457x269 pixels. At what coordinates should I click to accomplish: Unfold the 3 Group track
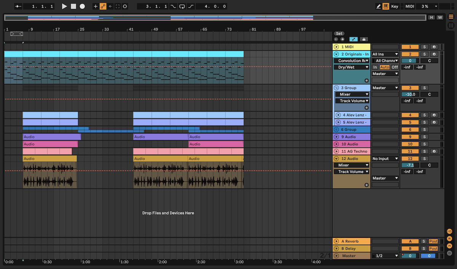pyautogui.click(x=336, y=88)
